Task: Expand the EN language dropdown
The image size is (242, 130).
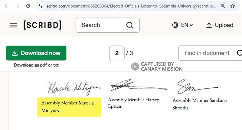Action: pos(187,25)
